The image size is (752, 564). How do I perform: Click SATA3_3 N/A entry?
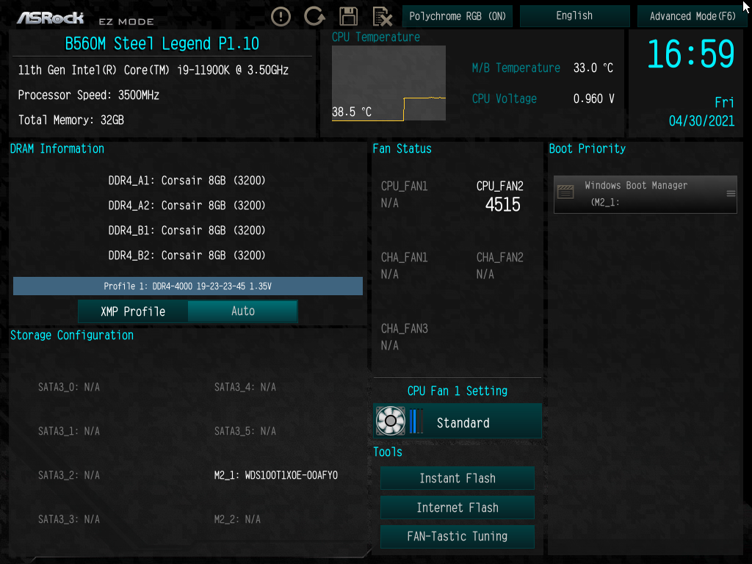pyautogui.click(x=69, y=519)
